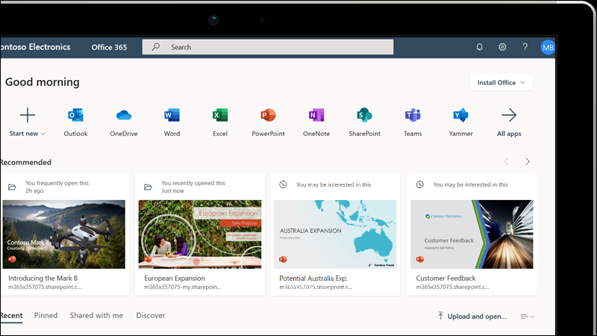Click the Upload and open button

(472, 317)
